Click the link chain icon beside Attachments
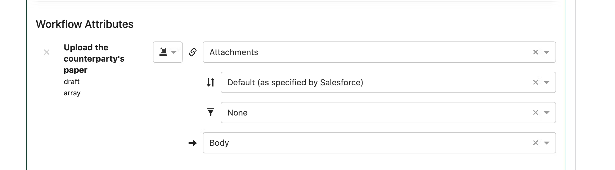This screenshot has height=170, width=615. [193, 52]
